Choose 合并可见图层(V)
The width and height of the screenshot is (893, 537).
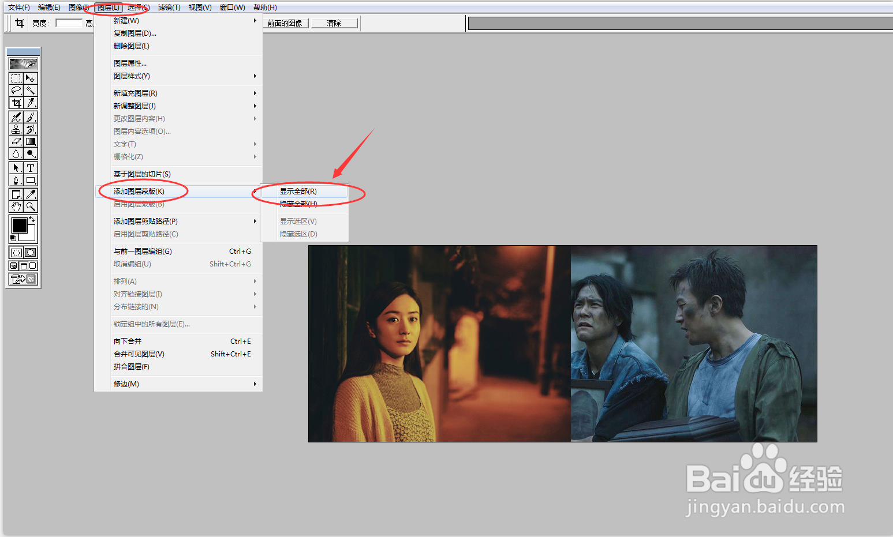[178, 354]
